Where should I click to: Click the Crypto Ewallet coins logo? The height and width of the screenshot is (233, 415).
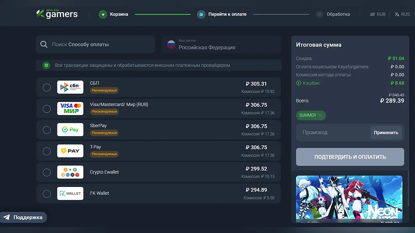(x=70, y=172)
